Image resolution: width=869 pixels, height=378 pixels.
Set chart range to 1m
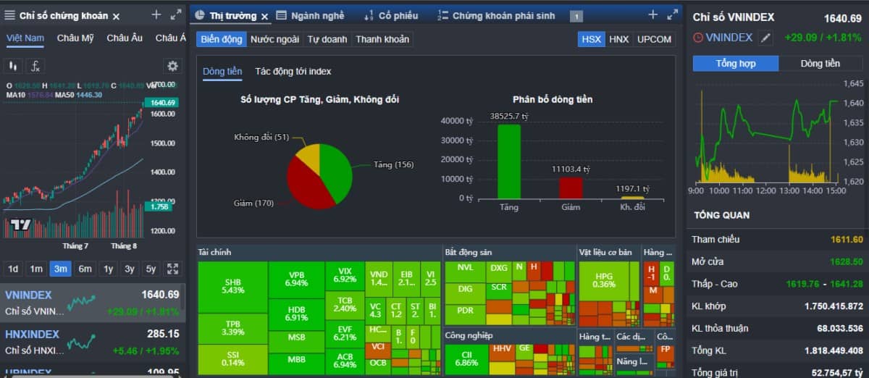pyautogui.click(x=36, y=269)
